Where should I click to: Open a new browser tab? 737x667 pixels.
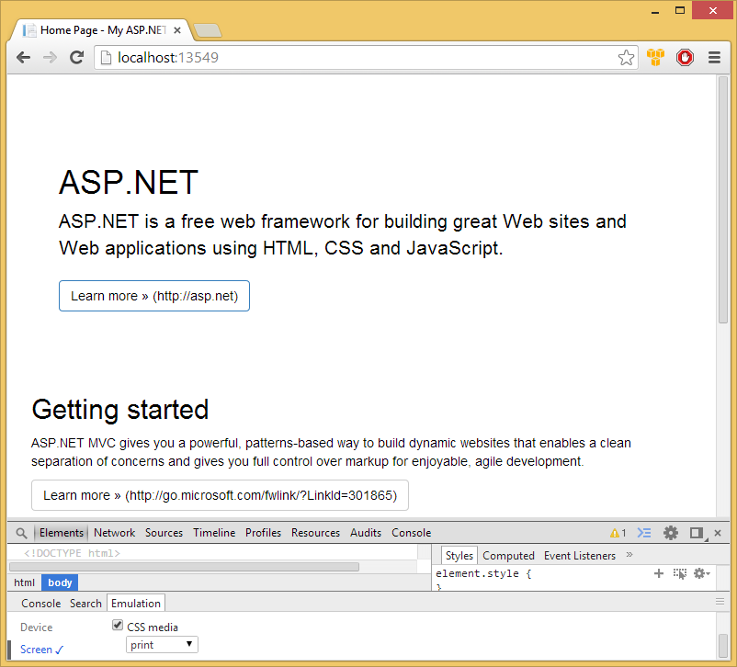point(208,30)
